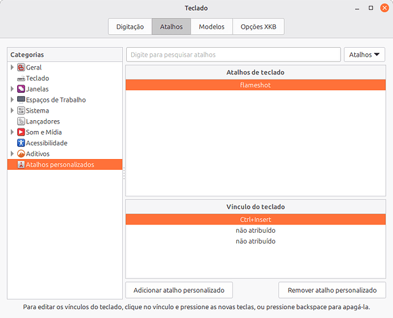Click the Janelas category icon
The width and height of the screenshot is (393, 318).
tap(21, 89)
